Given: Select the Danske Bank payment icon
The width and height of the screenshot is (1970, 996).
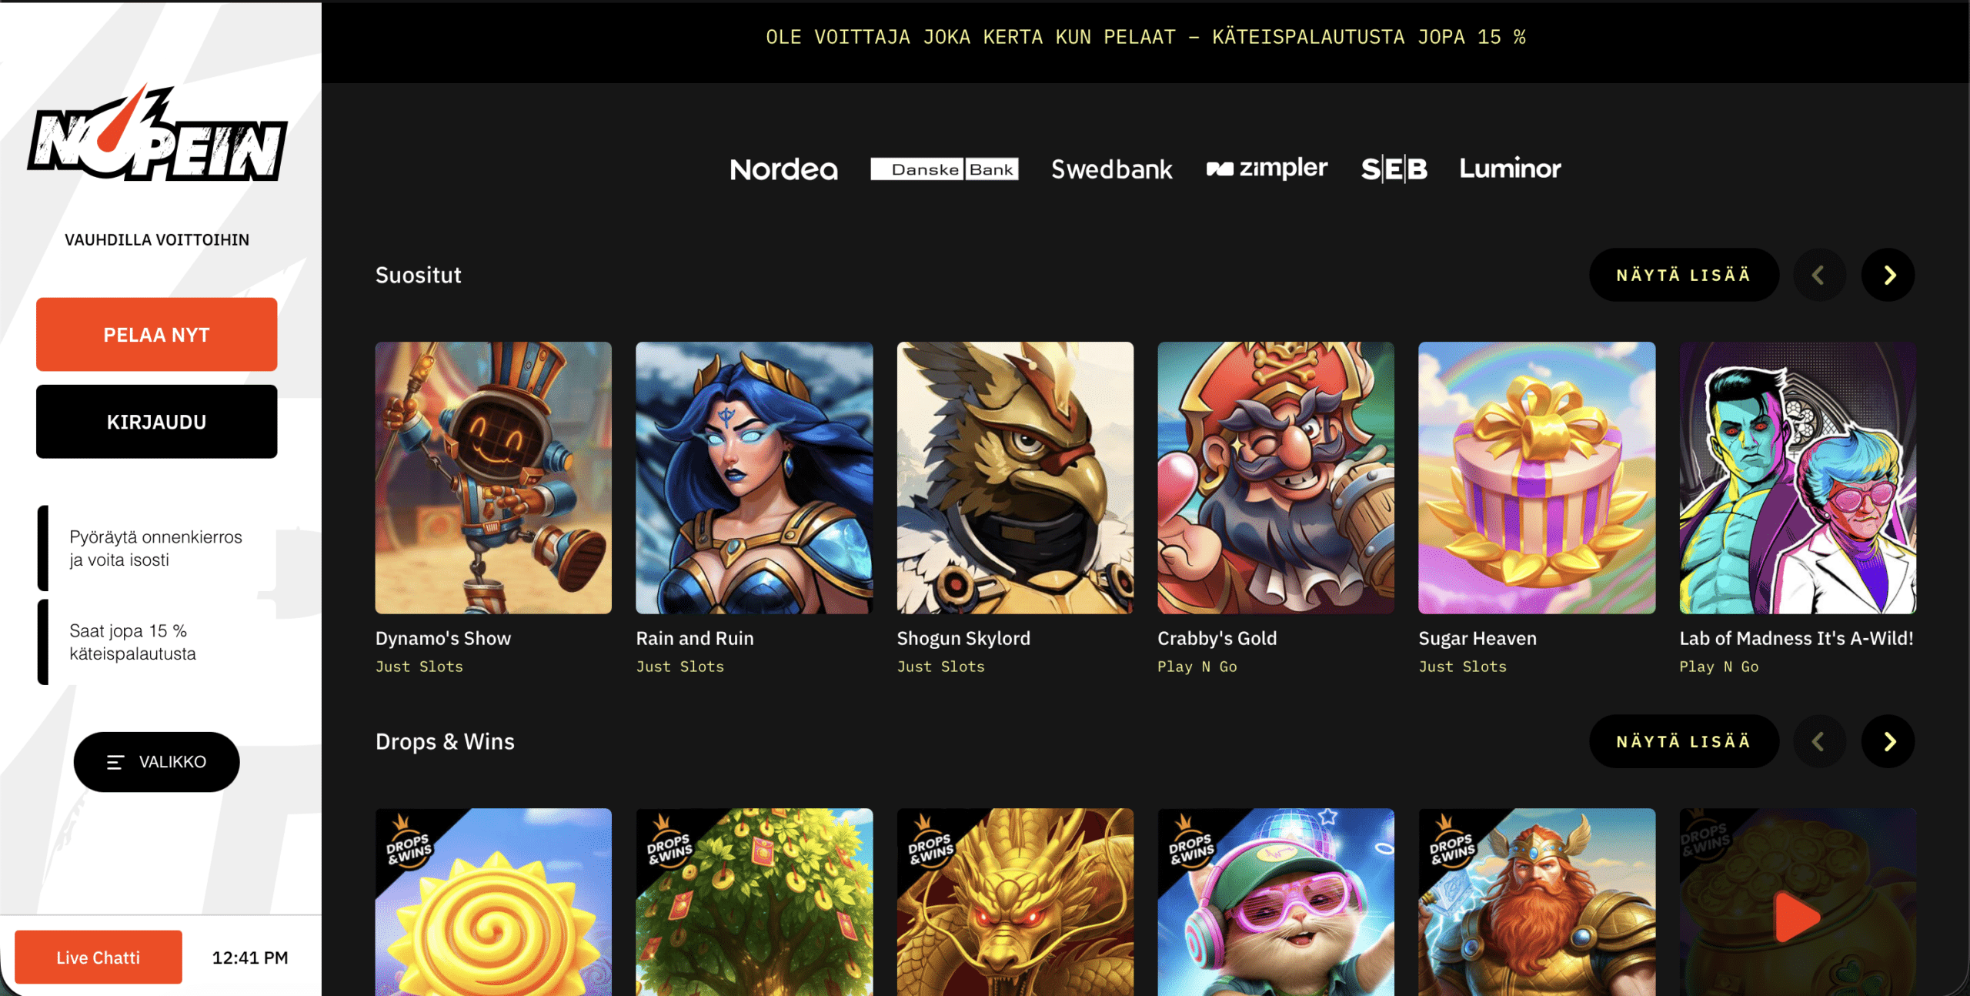Looking at the screenshot, I should point(944,169).
